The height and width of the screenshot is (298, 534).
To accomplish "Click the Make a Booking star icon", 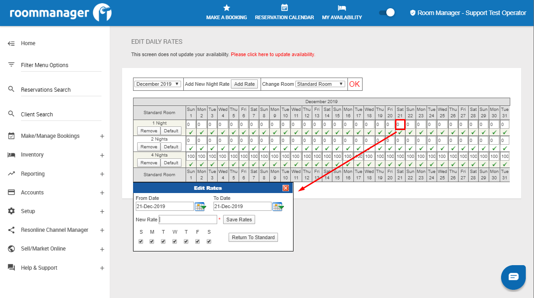I will coord(226,7).
